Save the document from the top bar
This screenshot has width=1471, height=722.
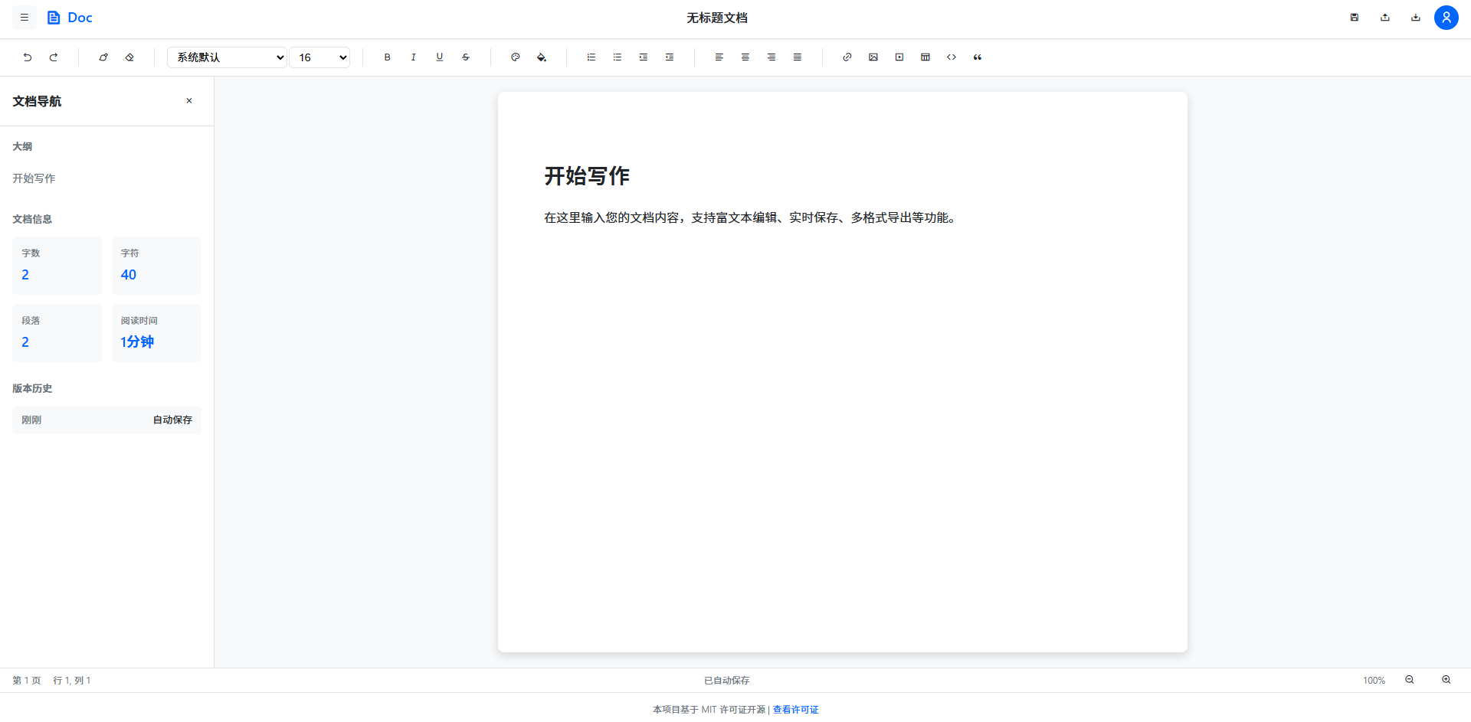click(1355, 17)
